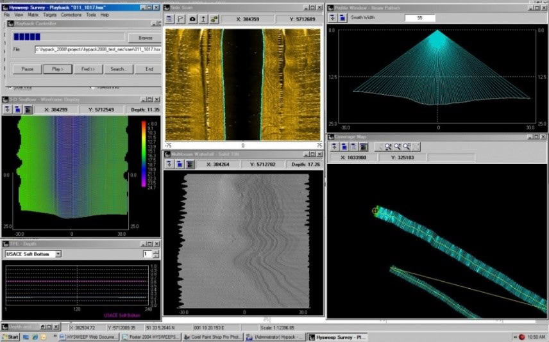Click the Fwd >> fast forward button

88,69
